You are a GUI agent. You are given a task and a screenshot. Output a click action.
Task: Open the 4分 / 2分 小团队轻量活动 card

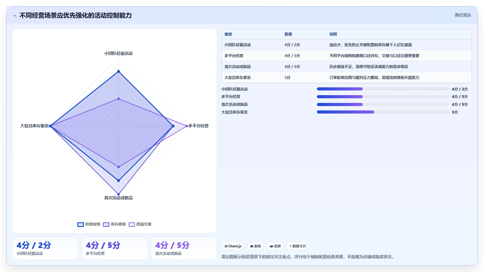click(x=45, y=248)
